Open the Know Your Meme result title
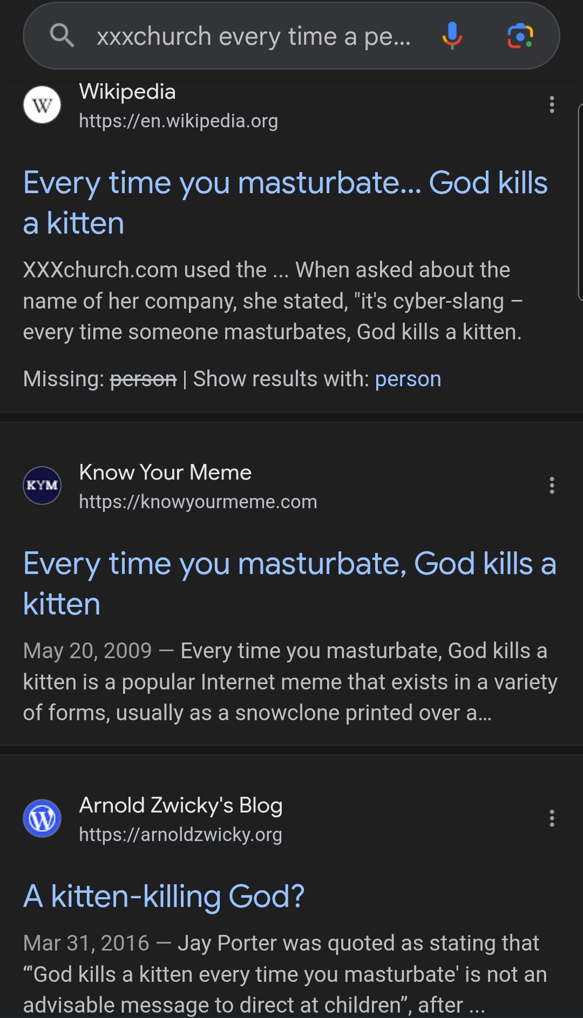Screen dimensions: 583x1018 tap(290, 584)
